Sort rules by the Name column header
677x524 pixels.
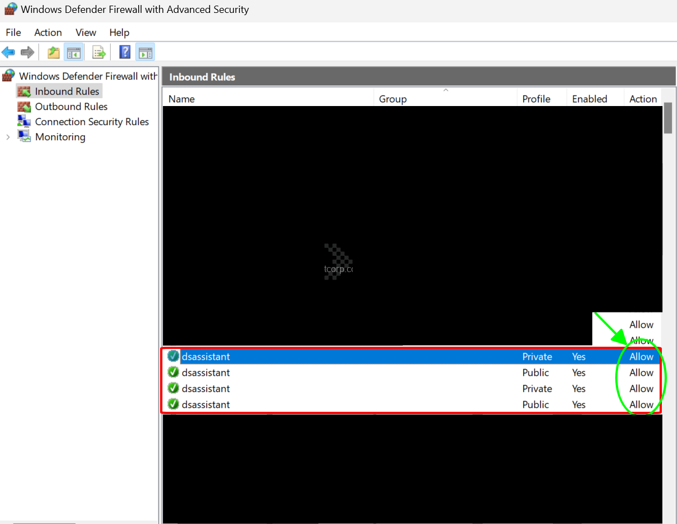[181, 99]
